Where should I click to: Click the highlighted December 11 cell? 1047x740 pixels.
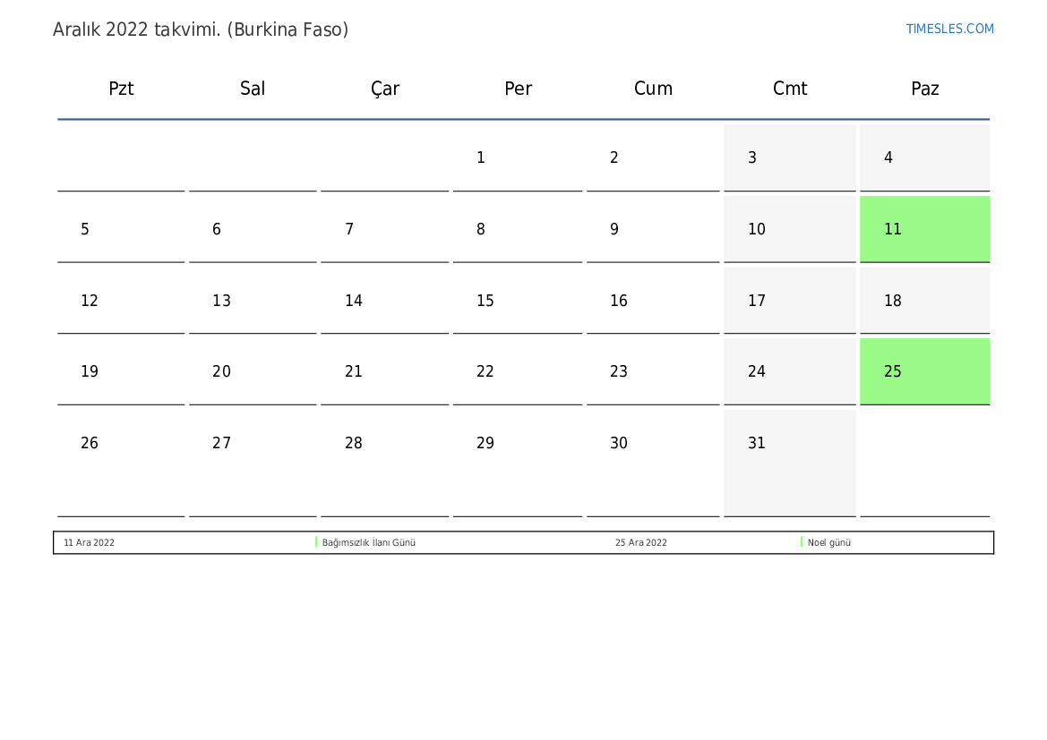[x=924, y=229]
